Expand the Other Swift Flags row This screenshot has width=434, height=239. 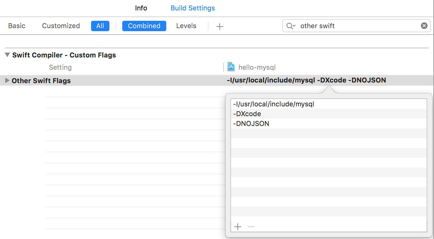pyautogui.click(x=7, y=81)
